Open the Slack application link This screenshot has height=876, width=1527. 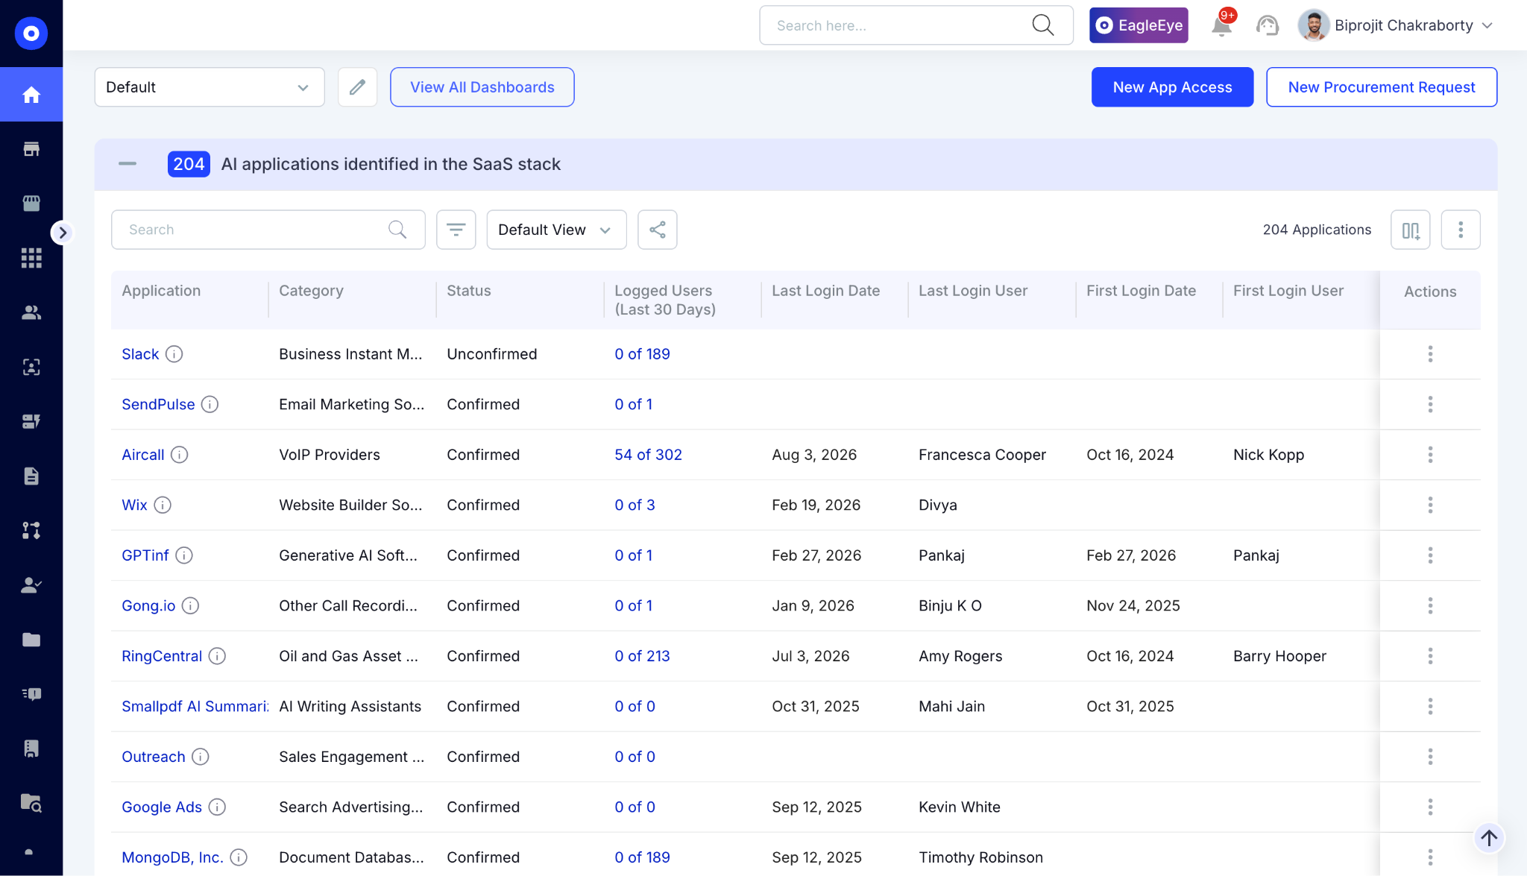point(140,354)
